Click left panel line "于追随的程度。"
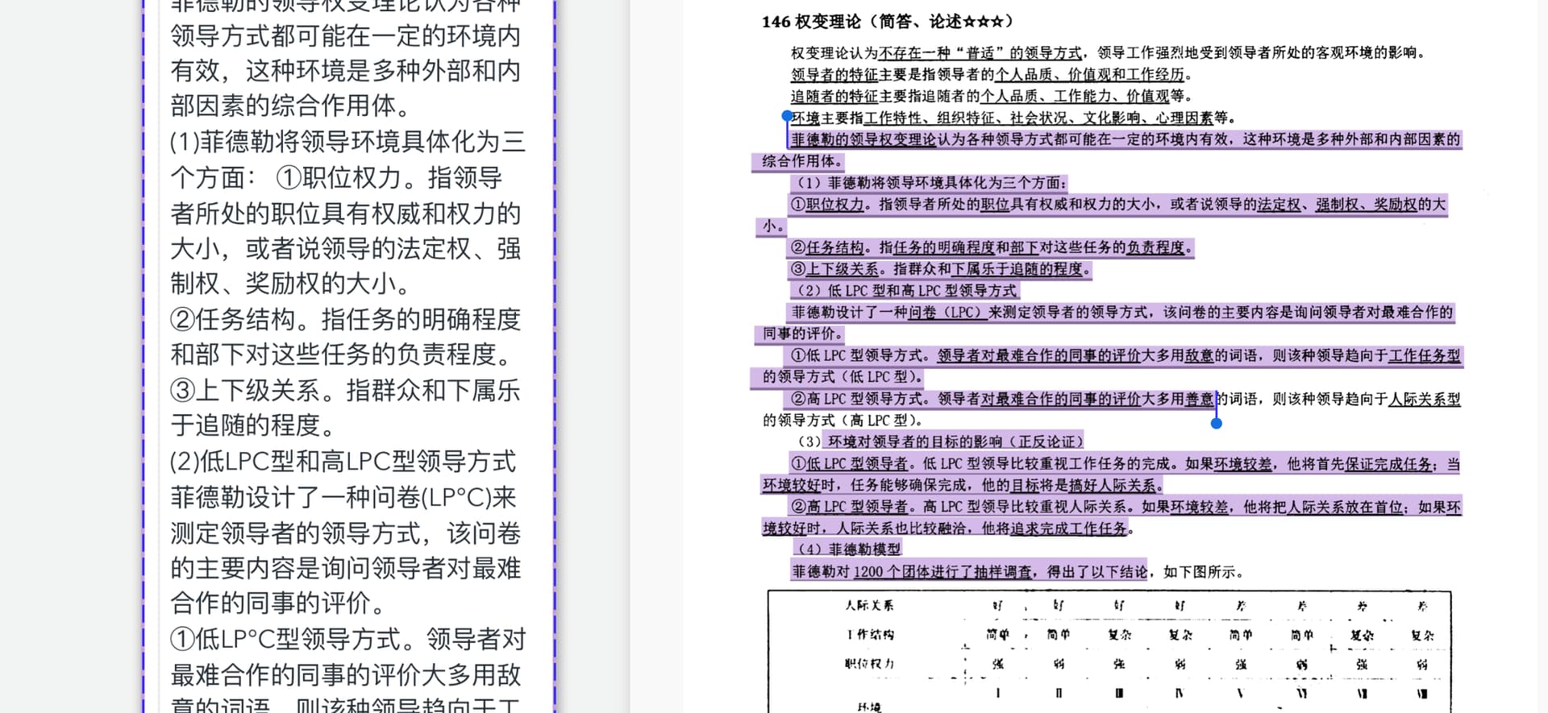This screenshot has width=1548, height=713. tap(254, 425)
